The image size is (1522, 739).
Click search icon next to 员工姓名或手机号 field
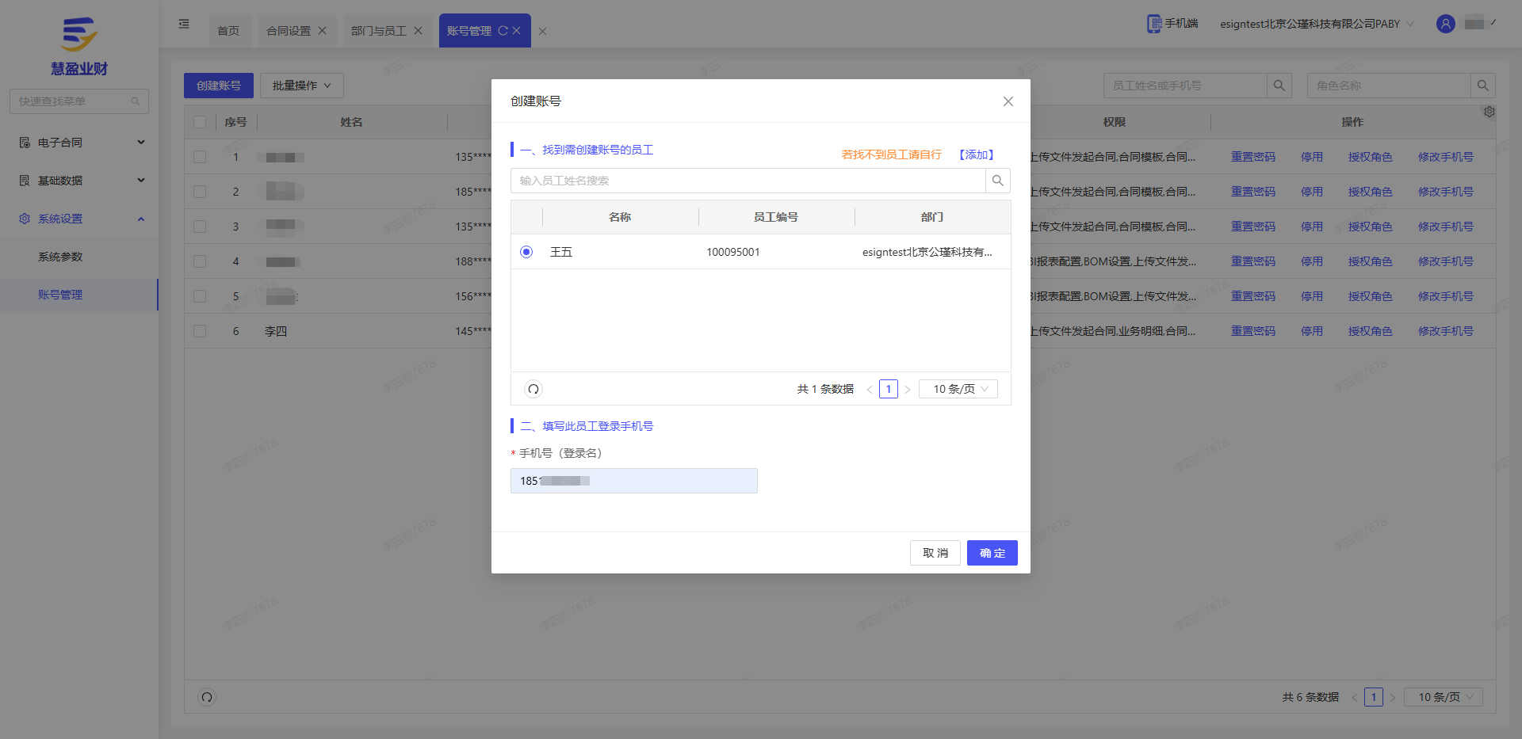point(1279,86)
